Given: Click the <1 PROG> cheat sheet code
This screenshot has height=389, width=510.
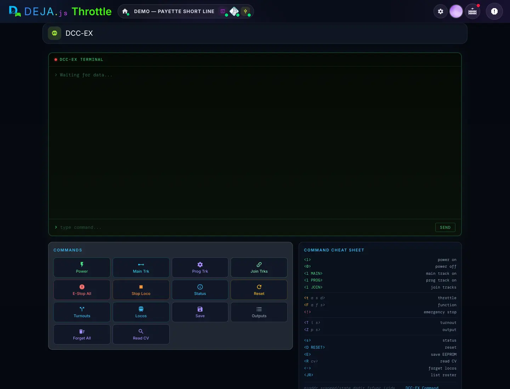Looking at the screenshot, I should tap(313, 280).
